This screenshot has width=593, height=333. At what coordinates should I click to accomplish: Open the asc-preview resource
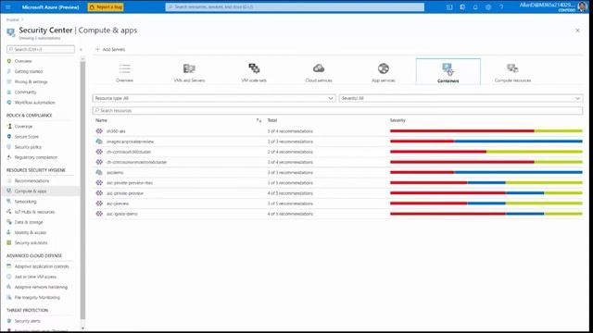click(x=118, y=203)
